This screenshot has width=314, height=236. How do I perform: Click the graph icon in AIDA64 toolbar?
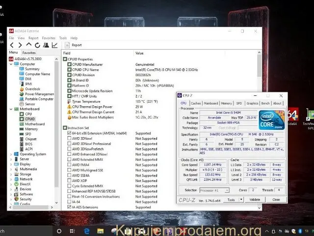pos(54,45)
